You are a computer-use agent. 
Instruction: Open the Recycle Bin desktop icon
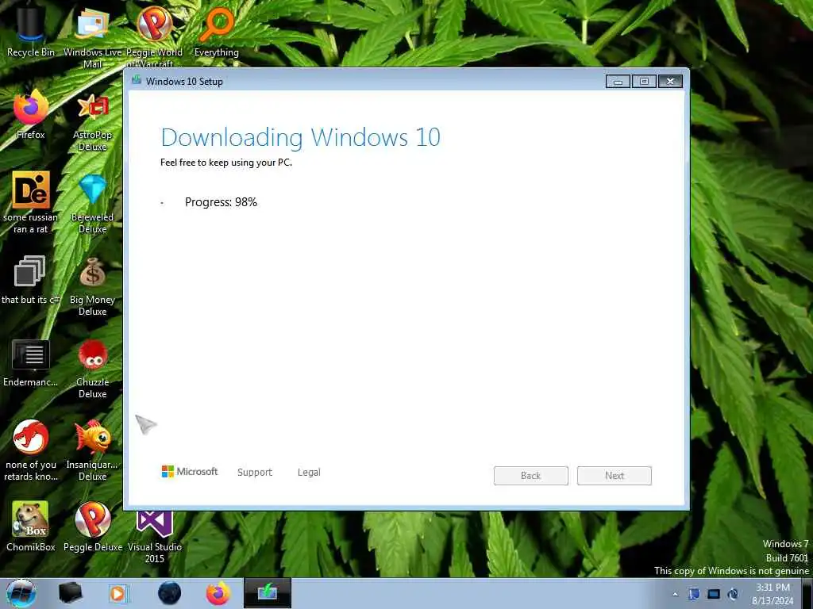click(31, 31)
